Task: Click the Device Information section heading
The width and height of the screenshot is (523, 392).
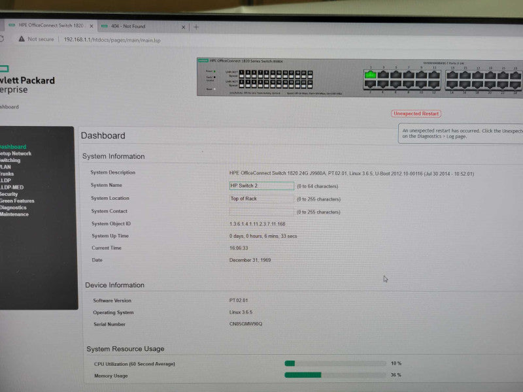Action: coord(115,285)
